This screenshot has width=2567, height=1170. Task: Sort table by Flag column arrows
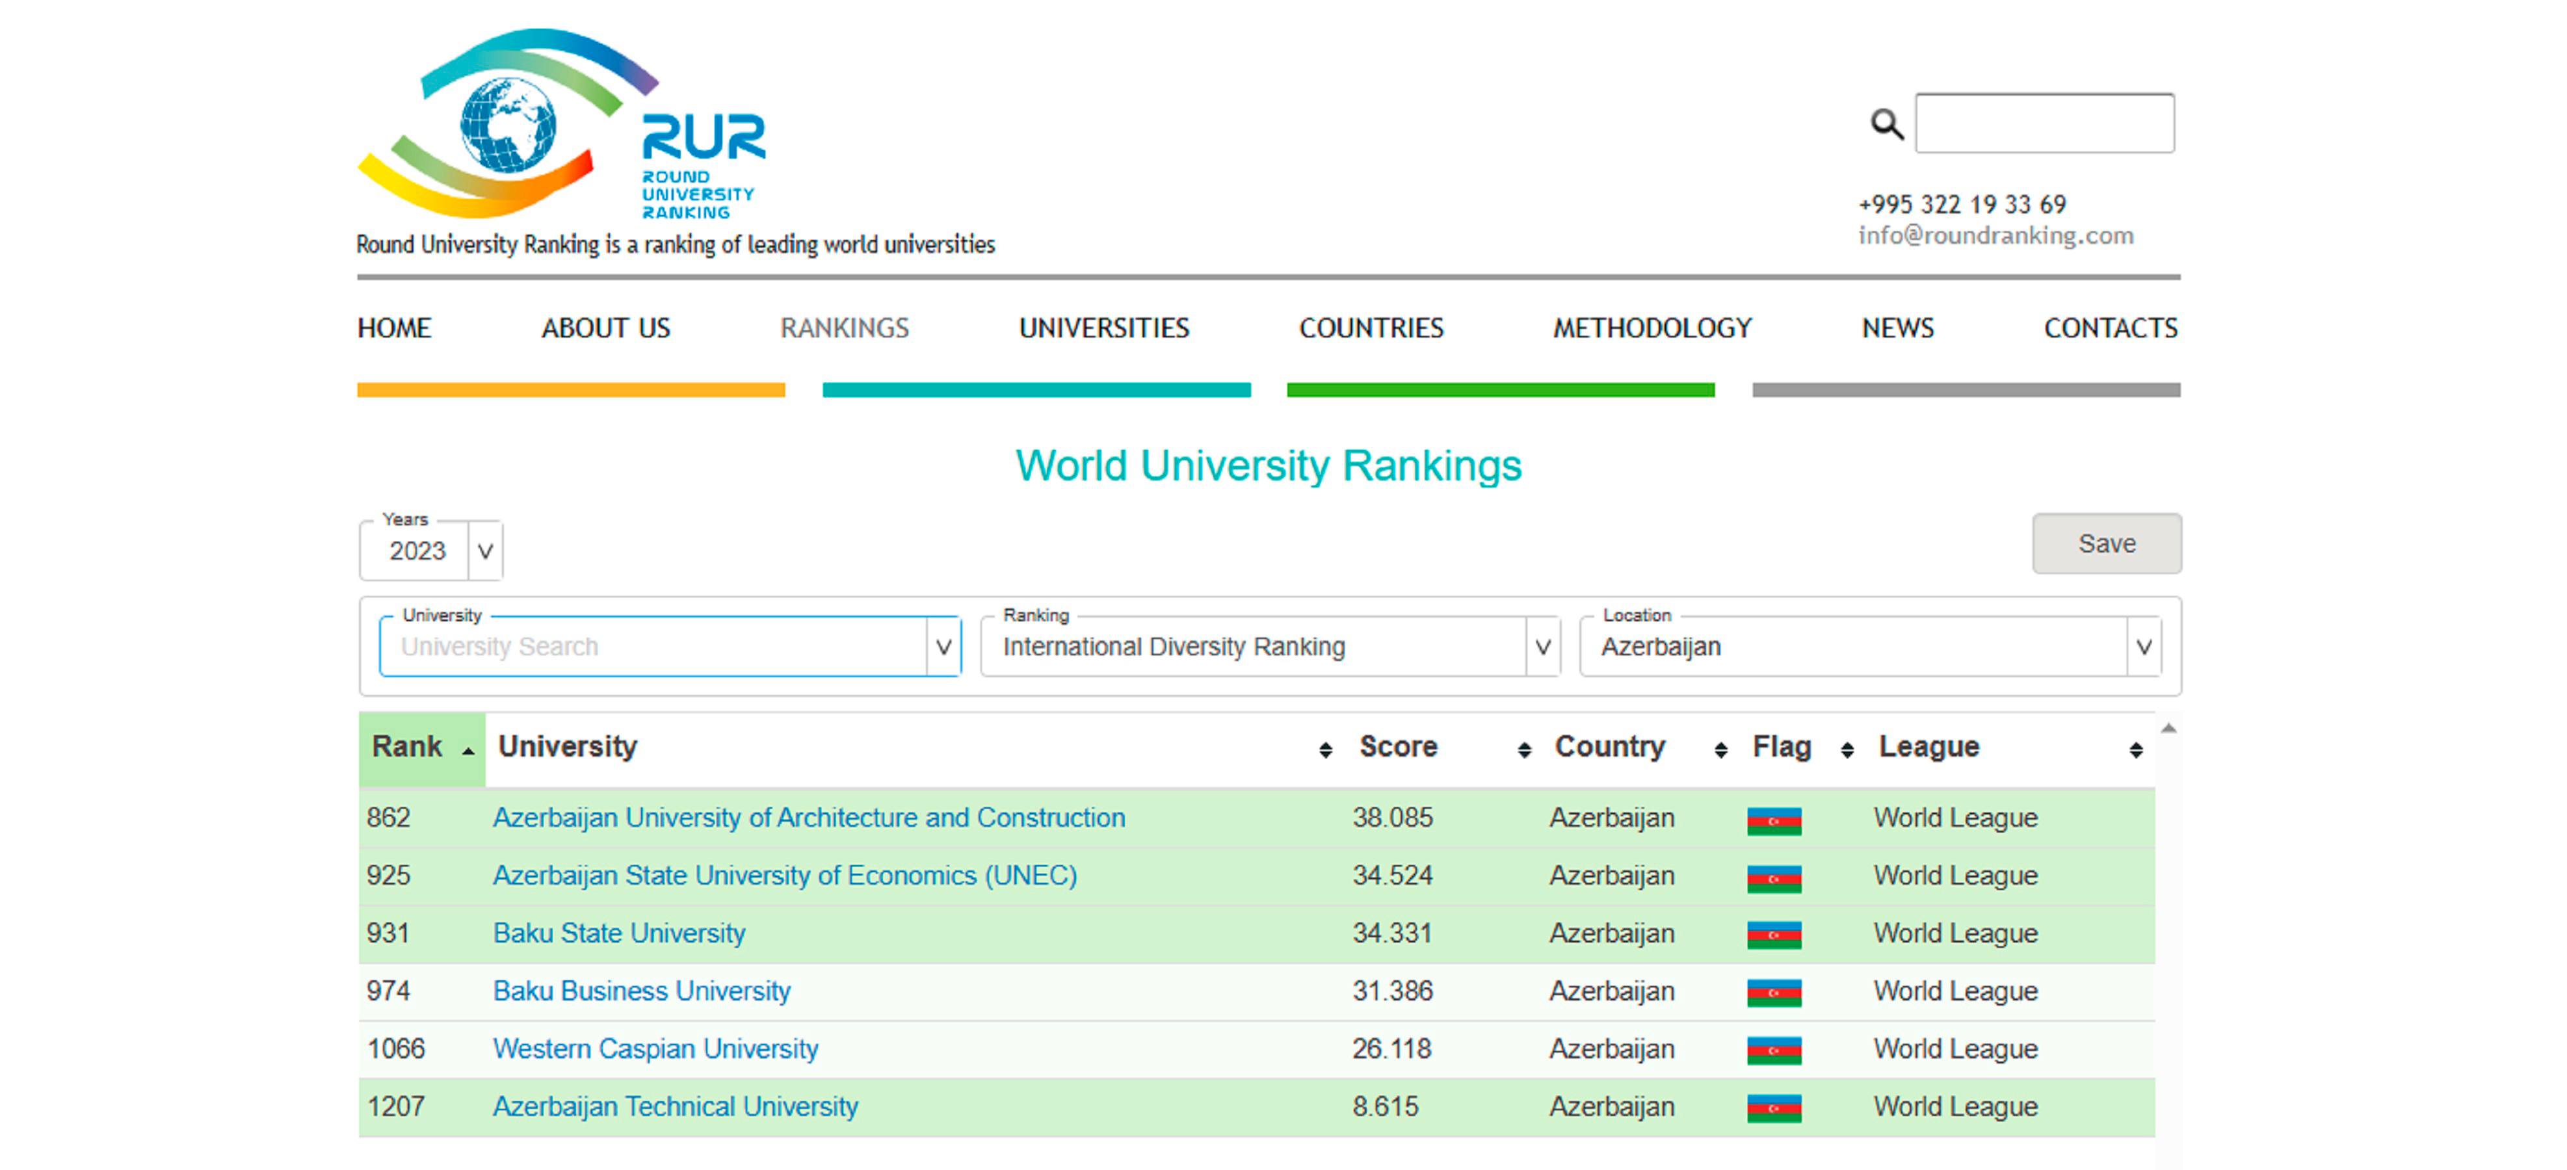click(x=1847, y=749)
